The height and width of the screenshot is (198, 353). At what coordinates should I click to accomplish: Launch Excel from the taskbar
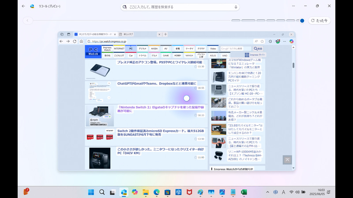[x=244, y=192]
